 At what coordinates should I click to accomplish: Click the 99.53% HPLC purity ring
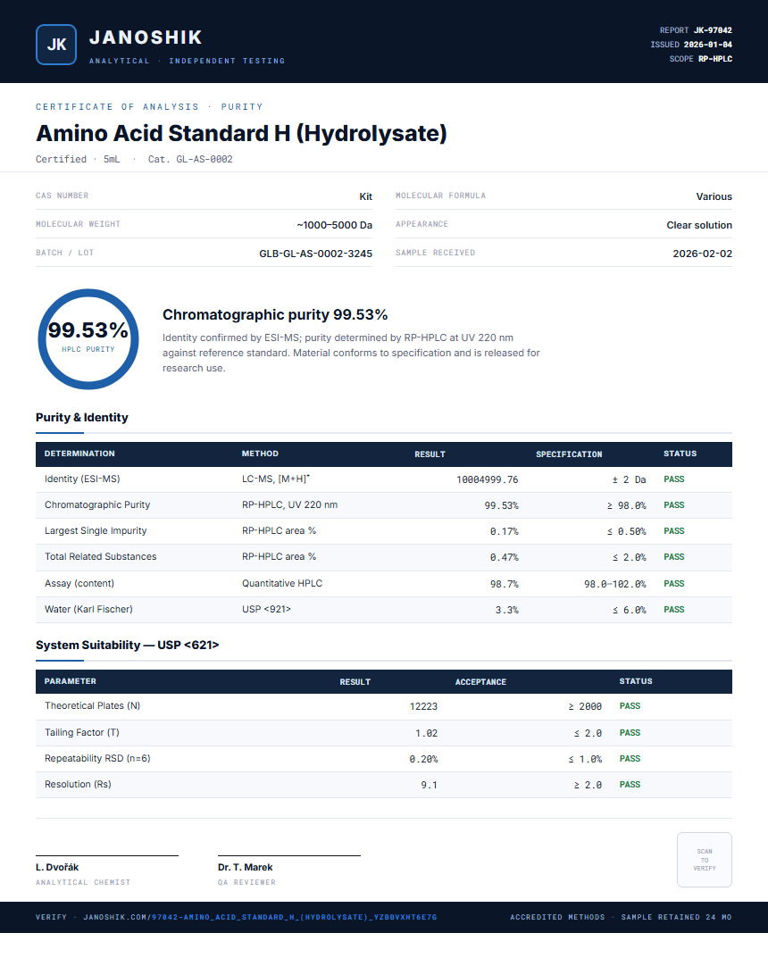click(88, 339)
